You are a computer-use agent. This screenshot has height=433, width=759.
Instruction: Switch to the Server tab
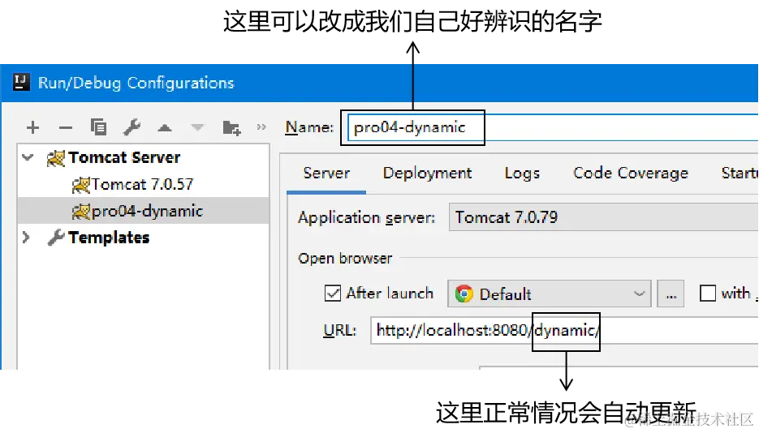(x=326, y=173)
